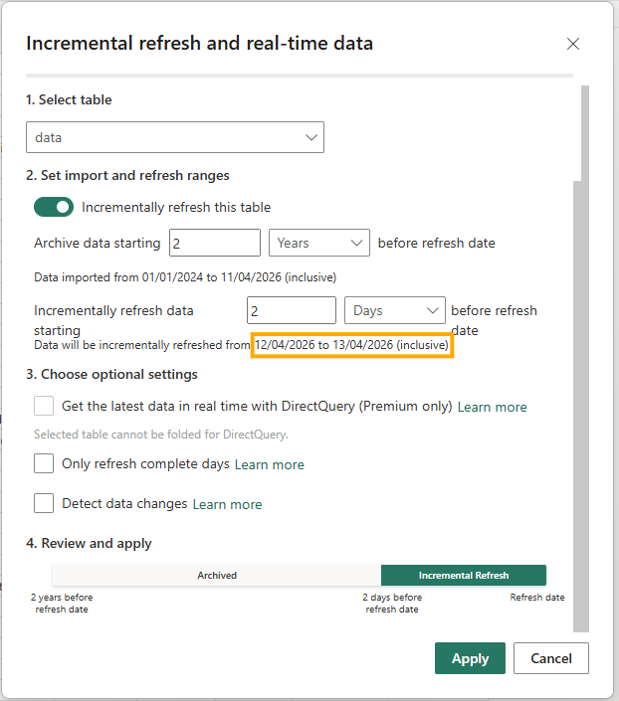Viewport: 619px width, 701px height.
Task: Click the Apply button
Action: (x=470, y=658)
